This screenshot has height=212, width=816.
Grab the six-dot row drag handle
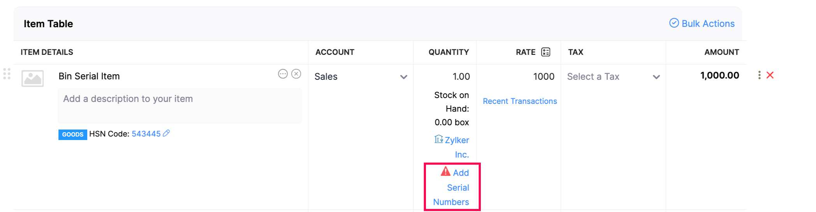click(7, 74)
